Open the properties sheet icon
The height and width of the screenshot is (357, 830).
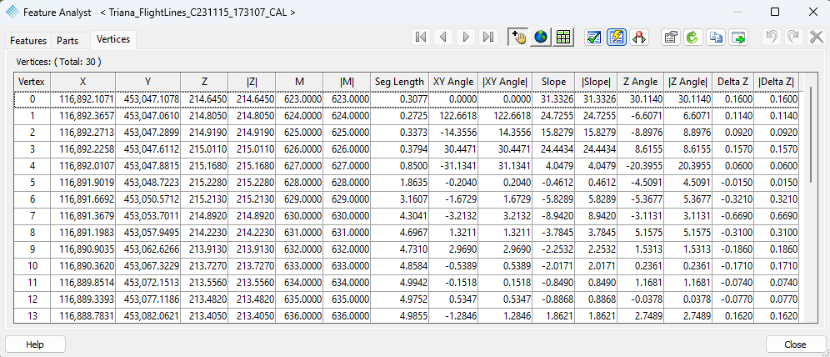671,37
